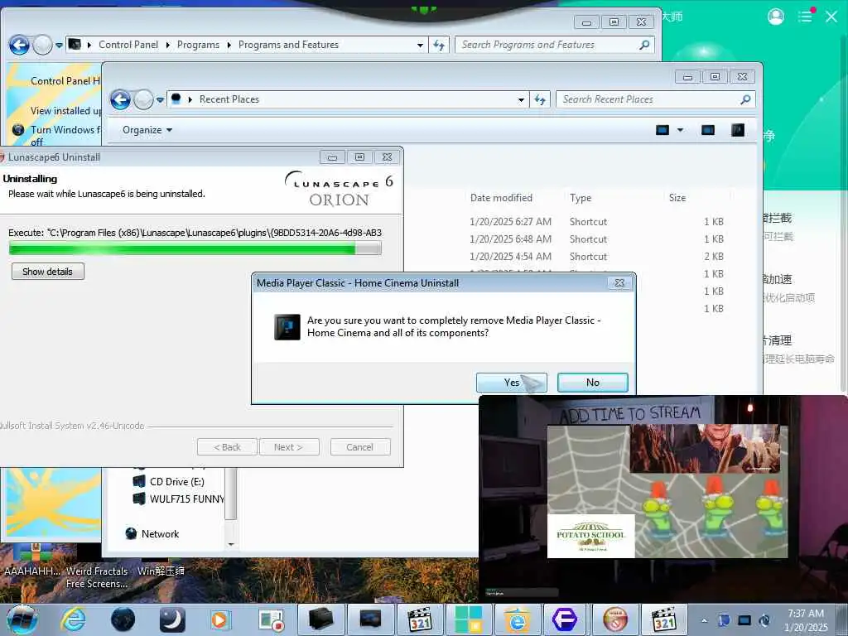Click magnifier icon in Search Programs and Features

[x=644, y=45]
